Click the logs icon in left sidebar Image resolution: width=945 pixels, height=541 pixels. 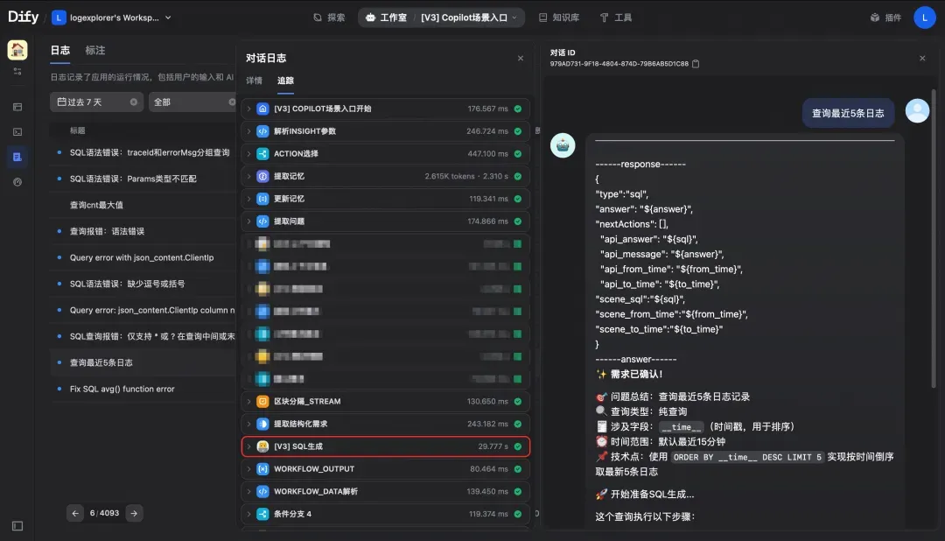17,157
